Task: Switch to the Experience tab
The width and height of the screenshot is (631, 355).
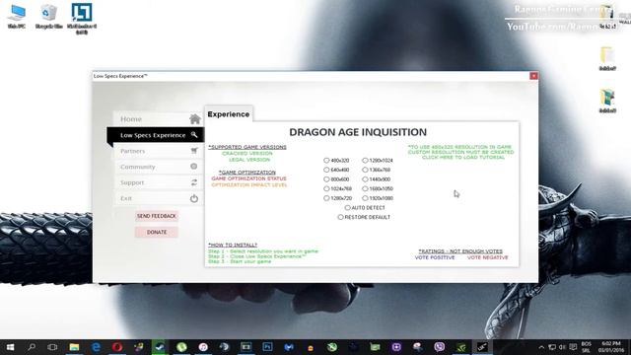Action: pos(229,114)
